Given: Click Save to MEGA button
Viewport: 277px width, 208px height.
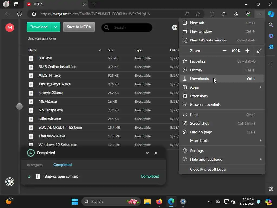Looking at the screenshot, I should point(79,27).
